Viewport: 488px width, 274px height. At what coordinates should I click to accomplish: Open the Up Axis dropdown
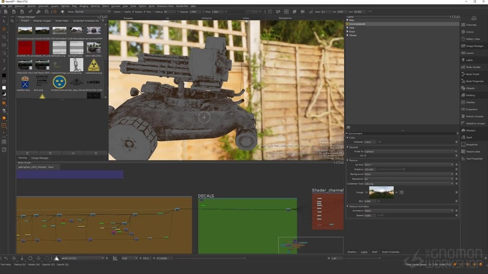[408, 165]
